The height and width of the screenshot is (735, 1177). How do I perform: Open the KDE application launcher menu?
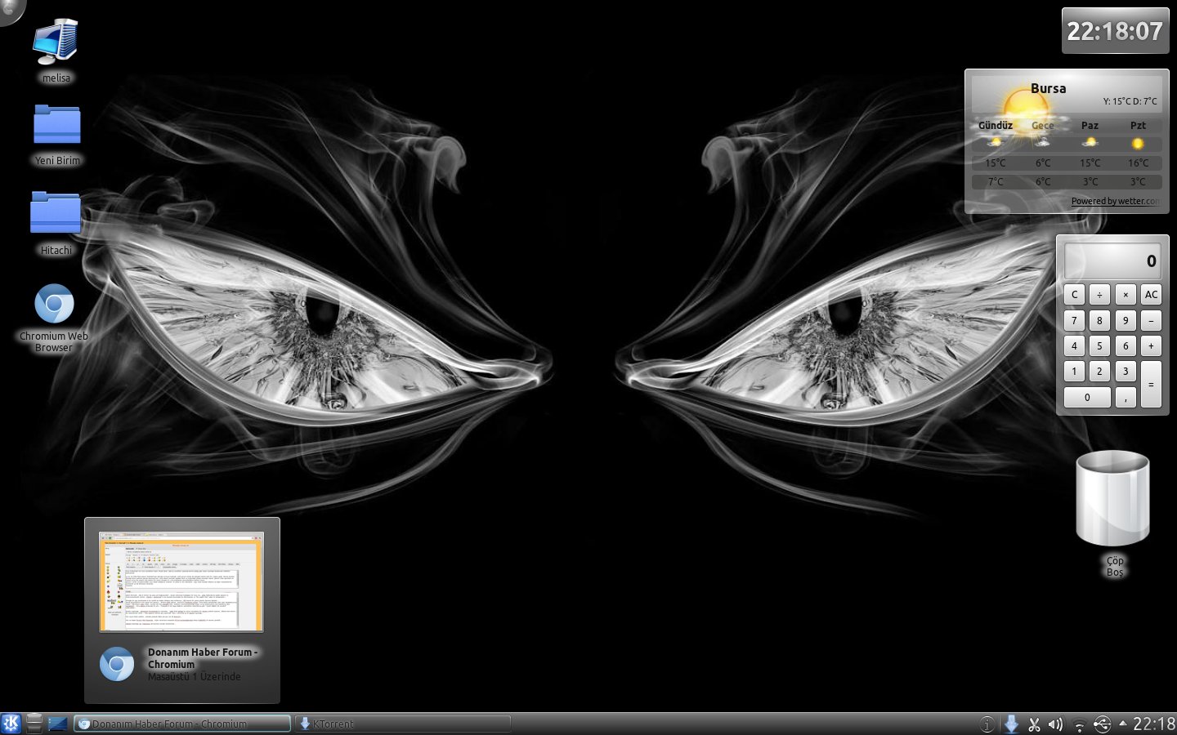coord(11,724)
